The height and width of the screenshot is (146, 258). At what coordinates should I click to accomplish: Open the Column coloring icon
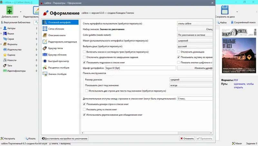coord(45,68)
